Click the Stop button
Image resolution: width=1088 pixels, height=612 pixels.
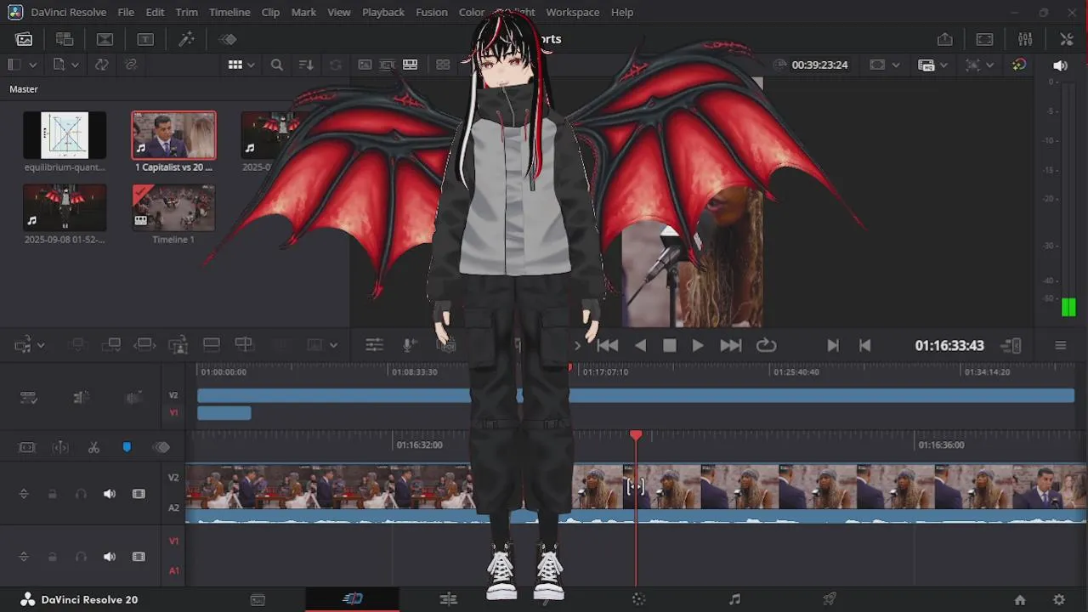click(x=670, y=345)
